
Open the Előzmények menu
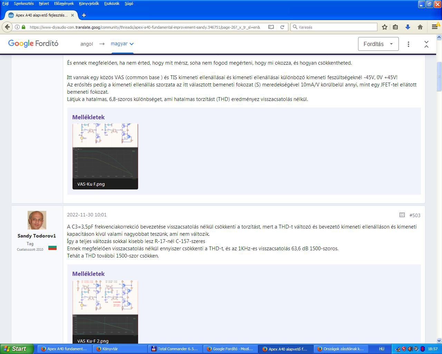[64, 3]
